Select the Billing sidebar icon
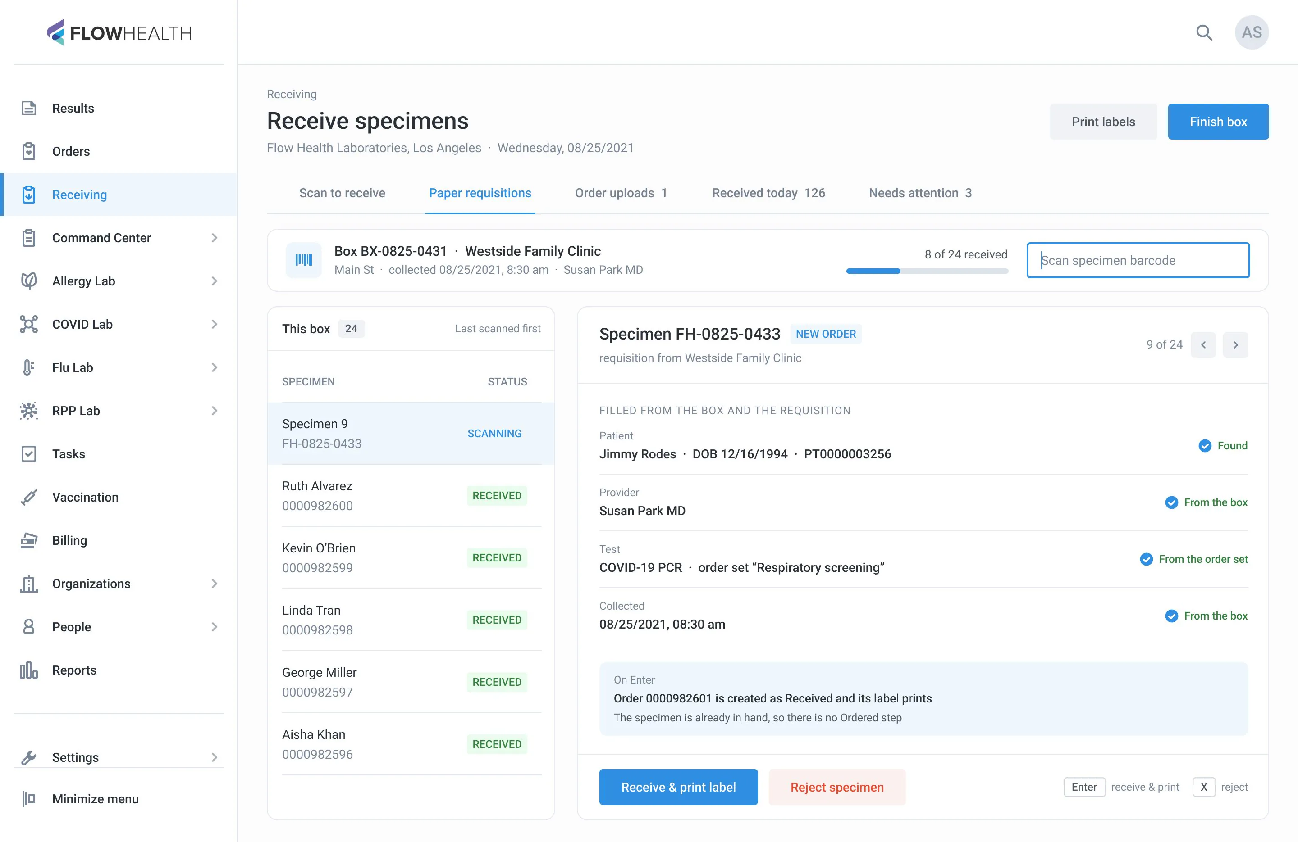The image size is (1298, 842). tap(29, 540)
